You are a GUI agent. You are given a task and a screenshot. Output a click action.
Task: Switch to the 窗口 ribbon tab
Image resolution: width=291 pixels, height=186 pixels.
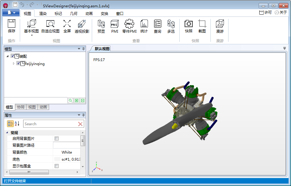coord(120,13)
